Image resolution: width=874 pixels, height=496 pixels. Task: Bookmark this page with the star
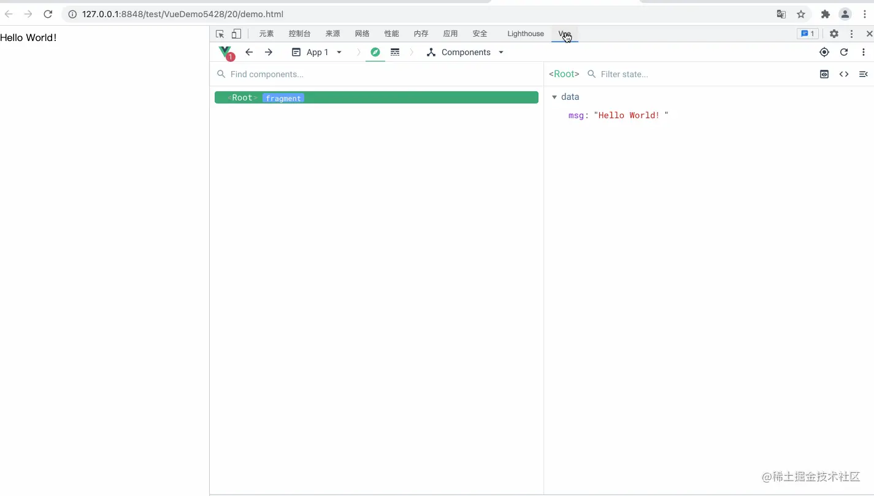tap(801, 14)
